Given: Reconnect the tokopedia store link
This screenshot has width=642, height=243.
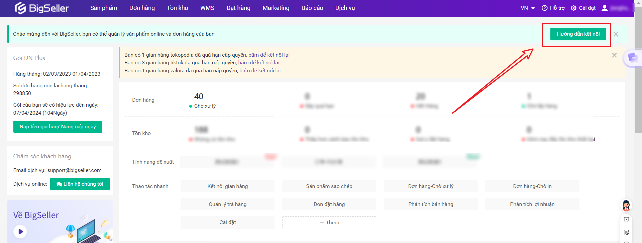Looking at the screenshot, I should [269, 55].
